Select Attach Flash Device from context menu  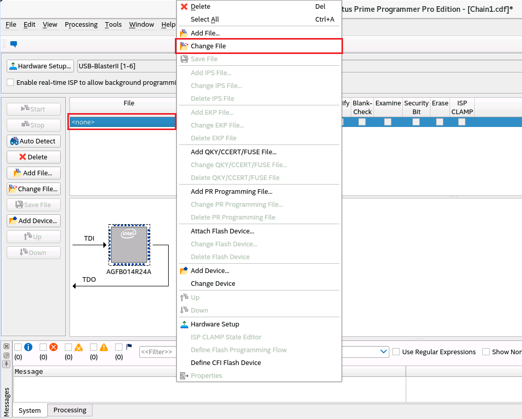pyautogui.click(x=222, y=231)
